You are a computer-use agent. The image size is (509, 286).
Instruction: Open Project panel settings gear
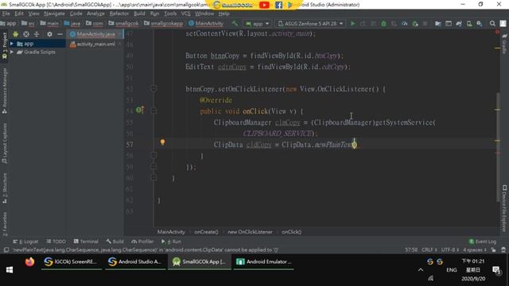[49, 34]
